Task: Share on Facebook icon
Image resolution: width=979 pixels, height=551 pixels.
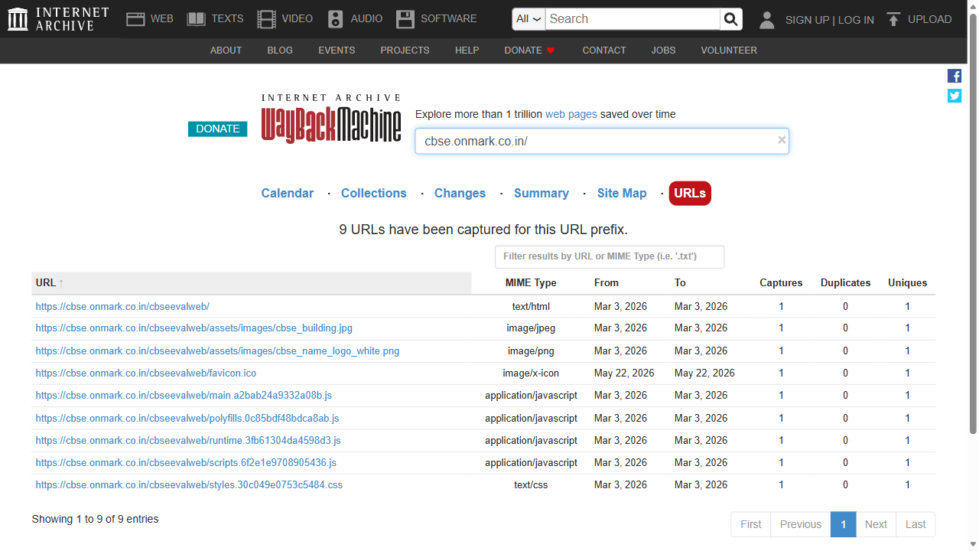Action: click(x=955, y=76)
